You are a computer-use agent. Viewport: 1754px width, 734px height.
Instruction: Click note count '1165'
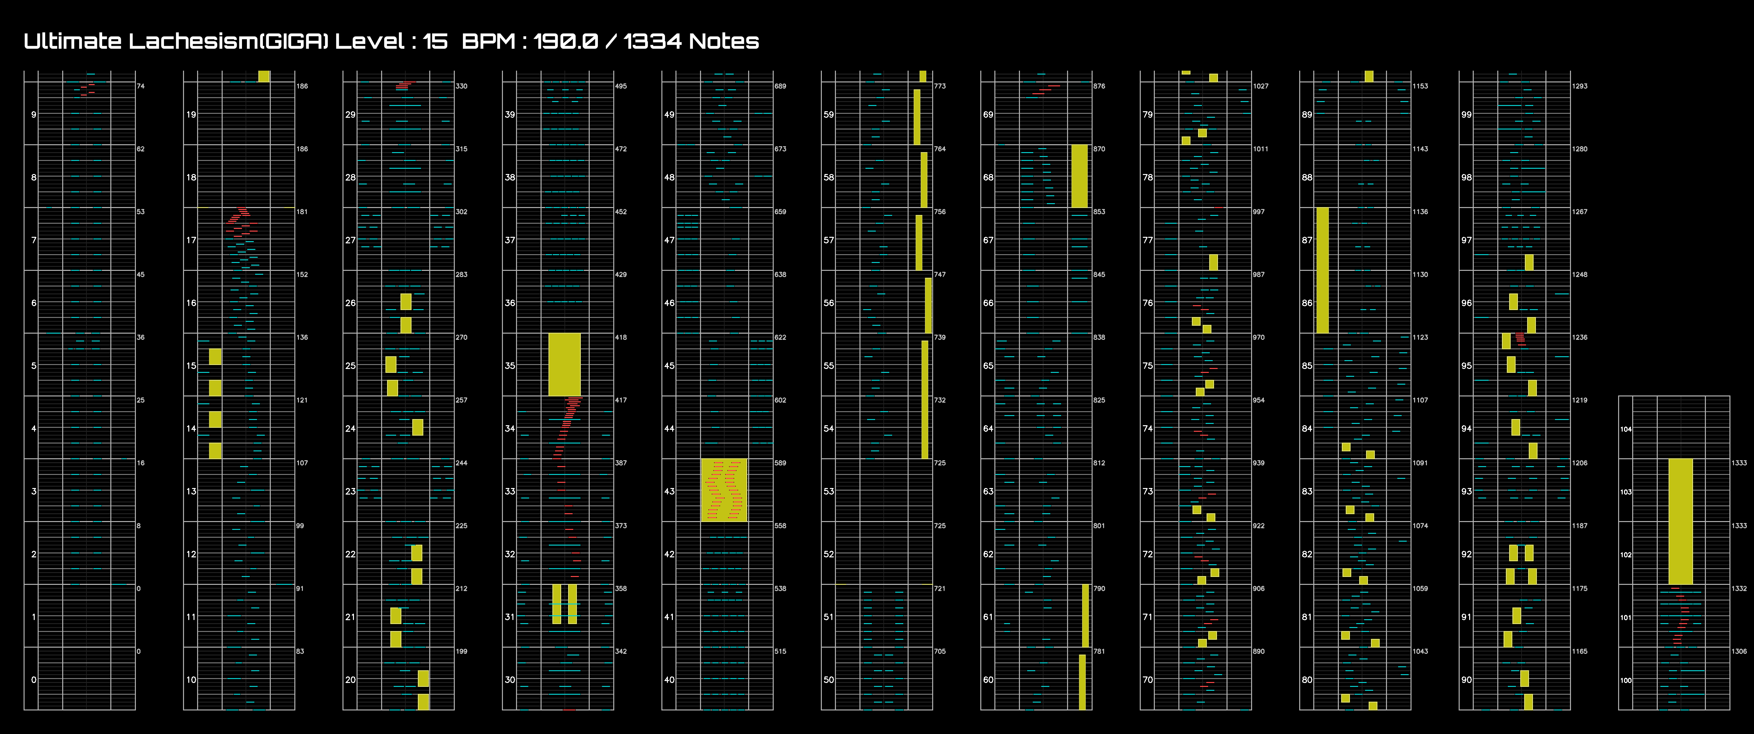coord(1579,651)
